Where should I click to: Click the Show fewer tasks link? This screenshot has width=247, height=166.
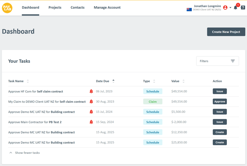27,153
